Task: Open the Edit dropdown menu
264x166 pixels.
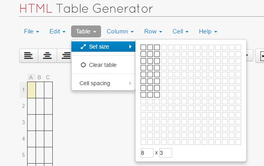Action: point(58,31)
